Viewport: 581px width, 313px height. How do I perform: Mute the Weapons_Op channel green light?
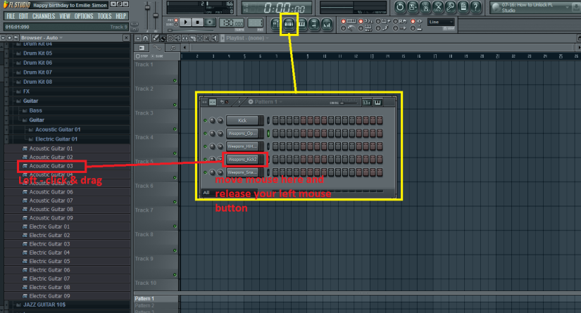(205, 134)
